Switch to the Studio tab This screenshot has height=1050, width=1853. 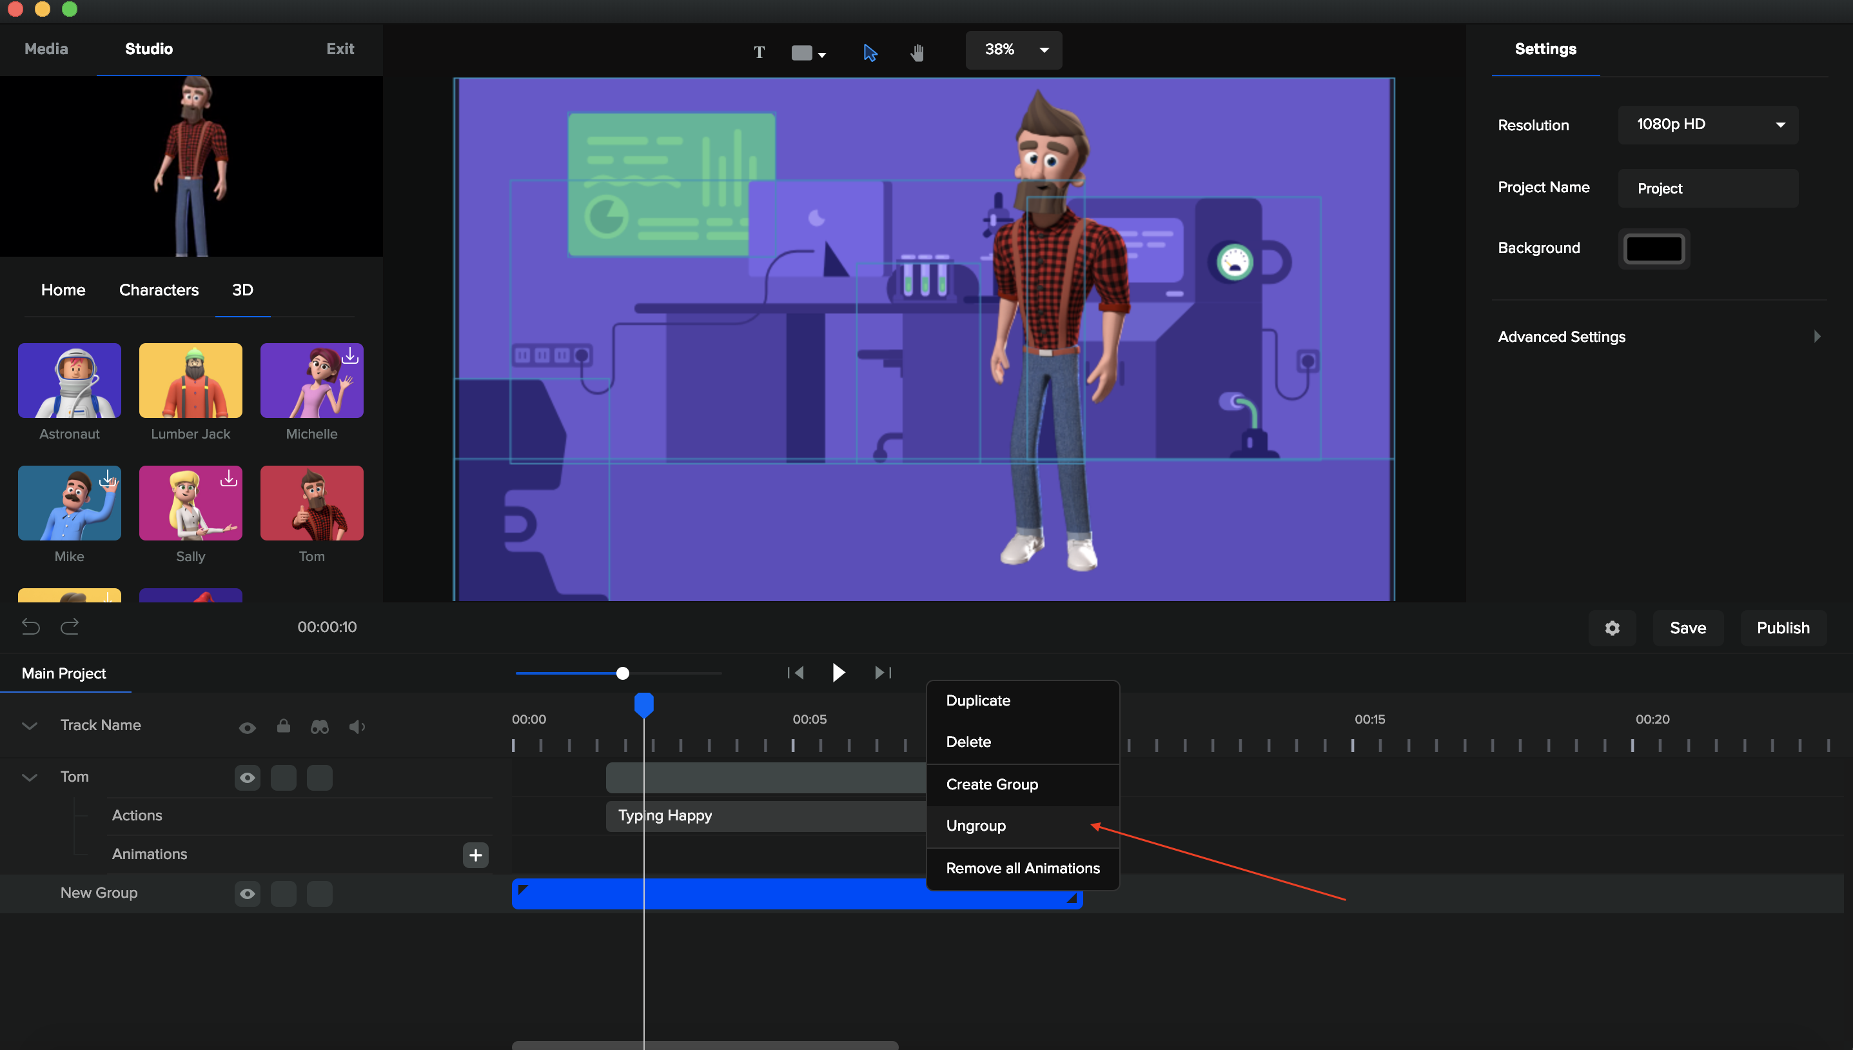(x=148, y=49)
